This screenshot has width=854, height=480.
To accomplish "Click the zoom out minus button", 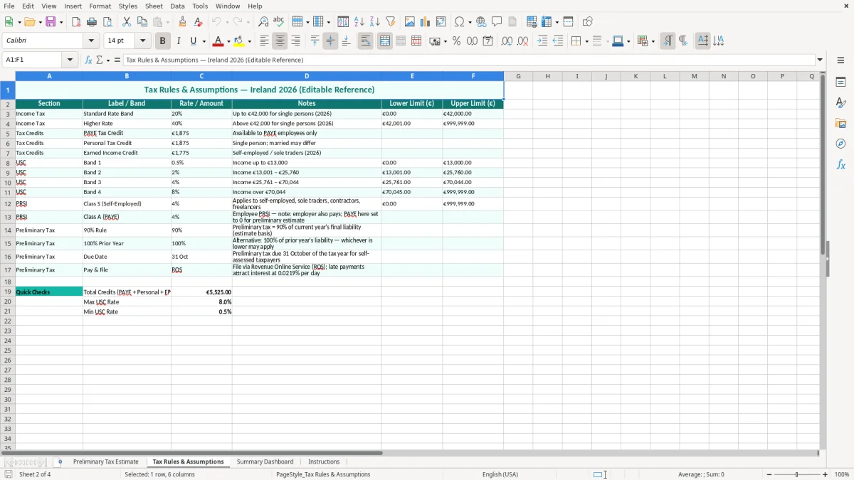I will pyautogui.click(x=769, y=474).
